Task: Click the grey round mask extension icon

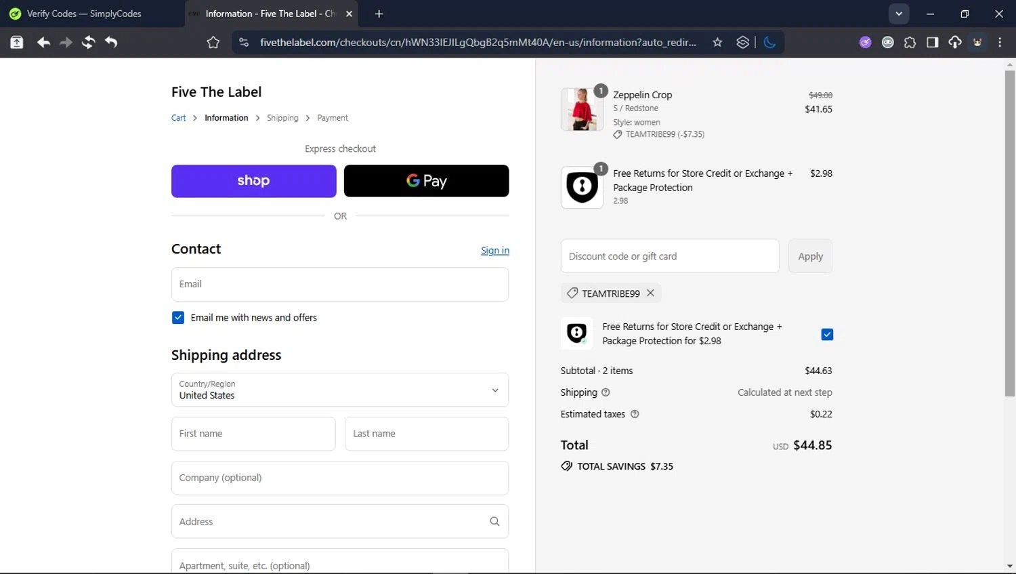Action: coord(887,43)
